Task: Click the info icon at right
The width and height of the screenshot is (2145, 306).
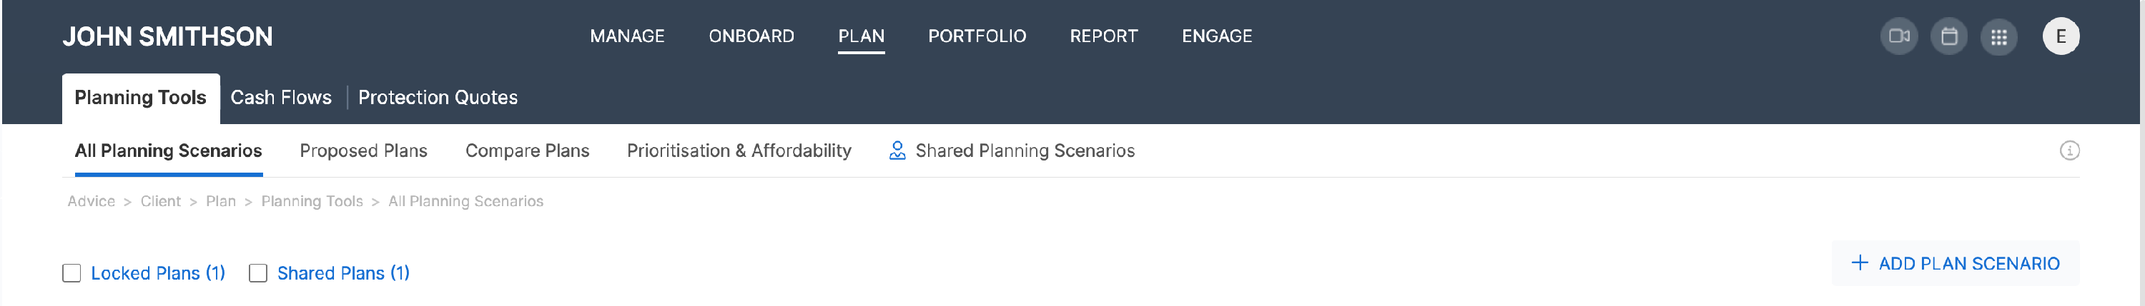Action: click(2069, 151)
